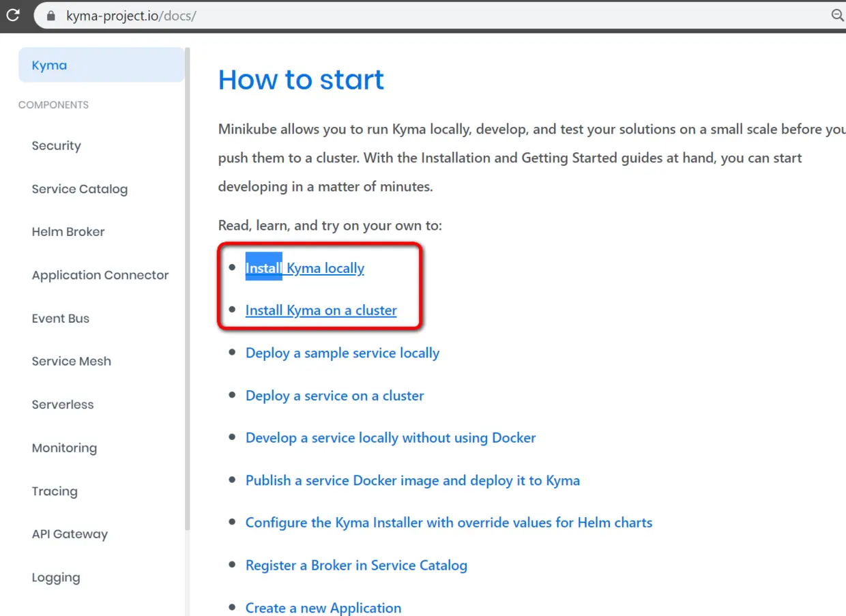Image resolution: width=846 pixels, height=616 pixels.
Task: Open Deploy a service on a cluster link
Action: [x=335, y=396]
